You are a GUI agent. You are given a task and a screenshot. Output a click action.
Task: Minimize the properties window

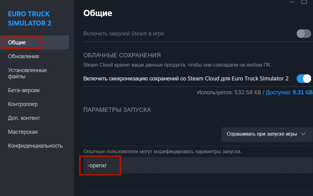pos(292,2)
